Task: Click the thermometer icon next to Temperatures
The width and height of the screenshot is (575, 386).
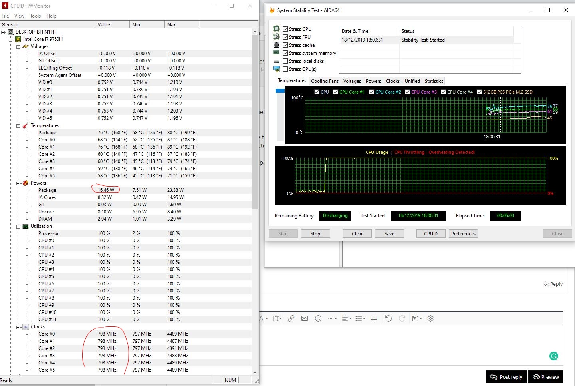Action: tap(26, 125)
